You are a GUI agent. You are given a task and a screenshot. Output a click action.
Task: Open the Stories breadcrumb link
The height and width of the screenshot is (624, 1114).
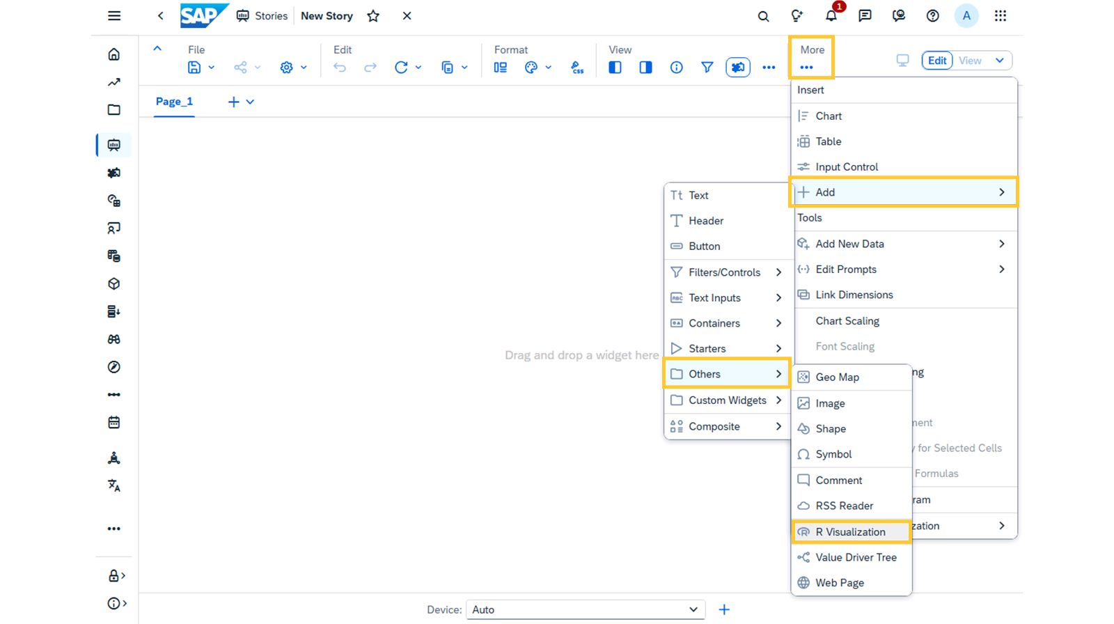[262, 15]
